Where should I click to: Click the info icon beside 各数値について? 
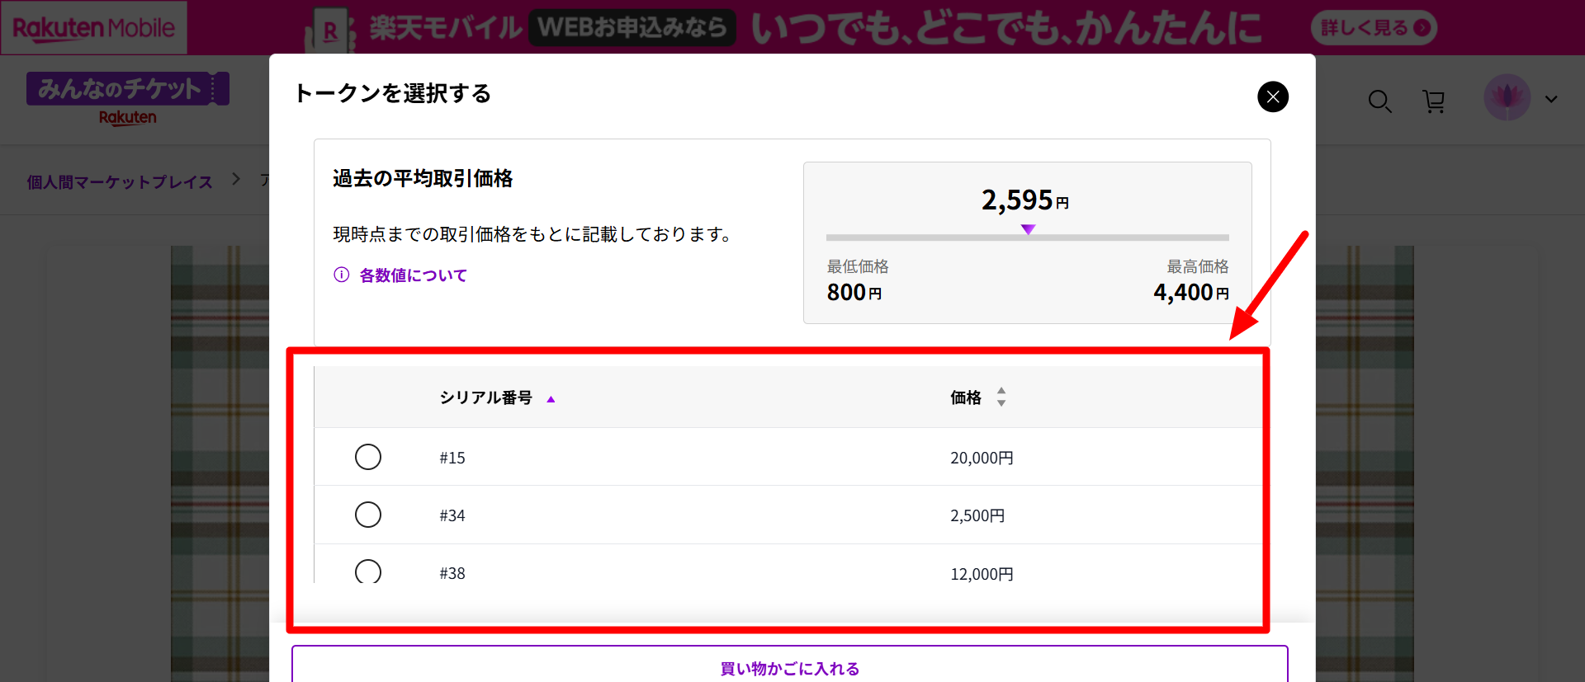[341, 275]
